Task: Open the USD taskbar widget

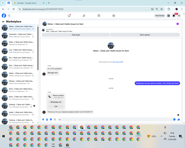Action: (x=152, y=136)
